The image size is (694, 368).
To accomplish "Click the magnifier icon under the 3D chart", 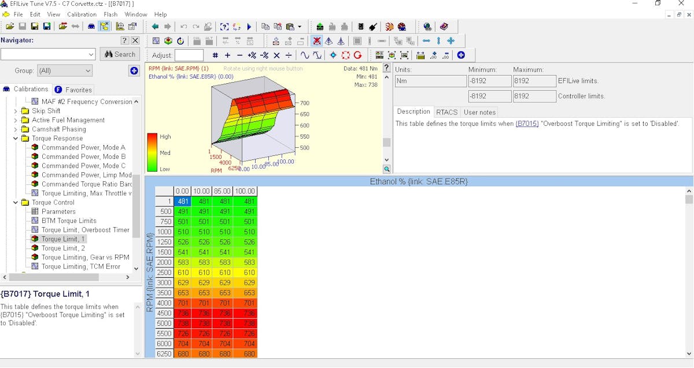I will tap(387, 169).
